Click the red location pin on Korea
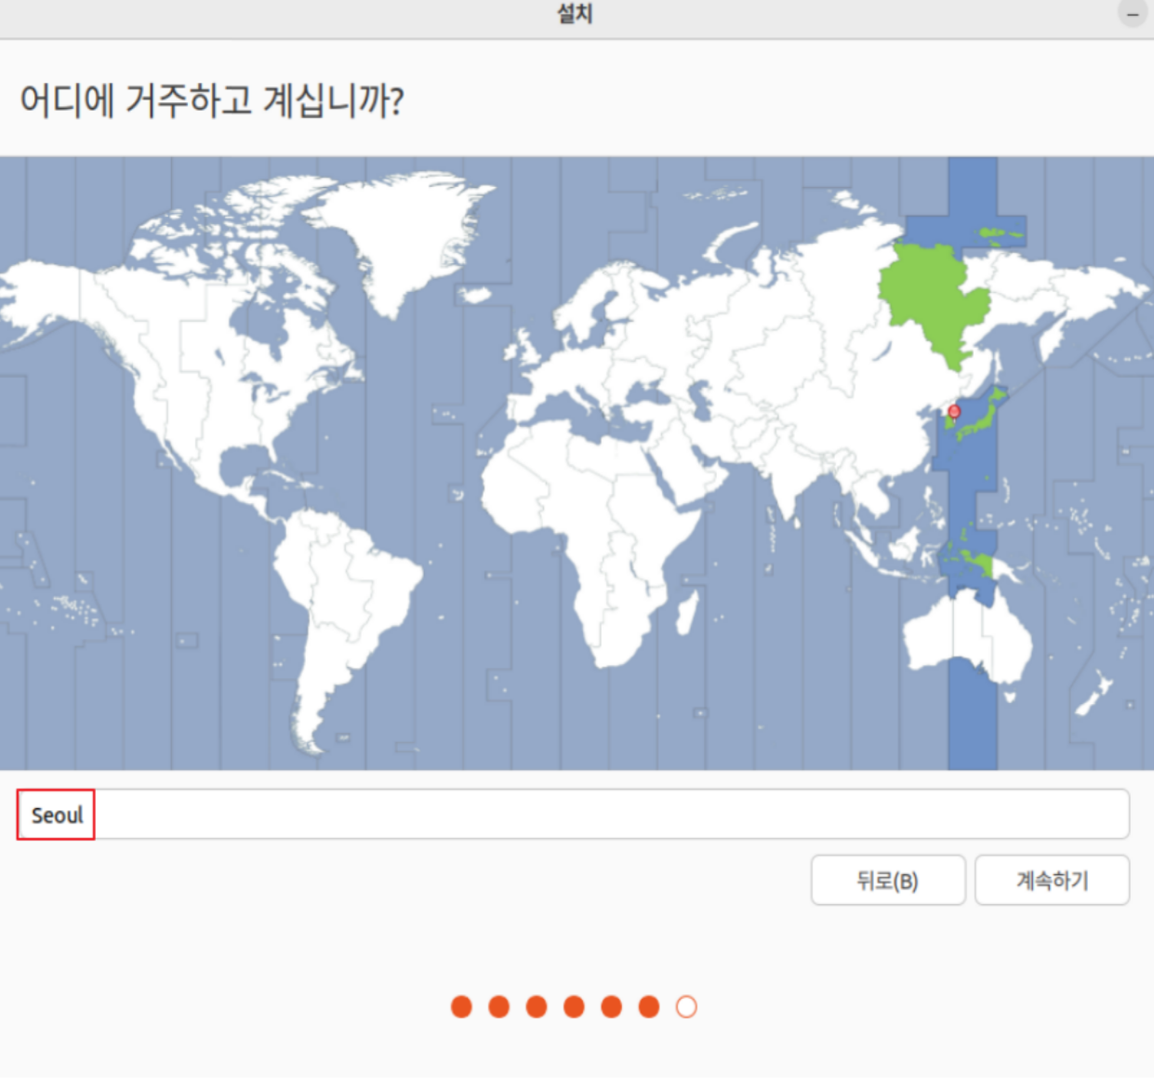This screenshot has height=1089, width=1154. tap(954, 412)
